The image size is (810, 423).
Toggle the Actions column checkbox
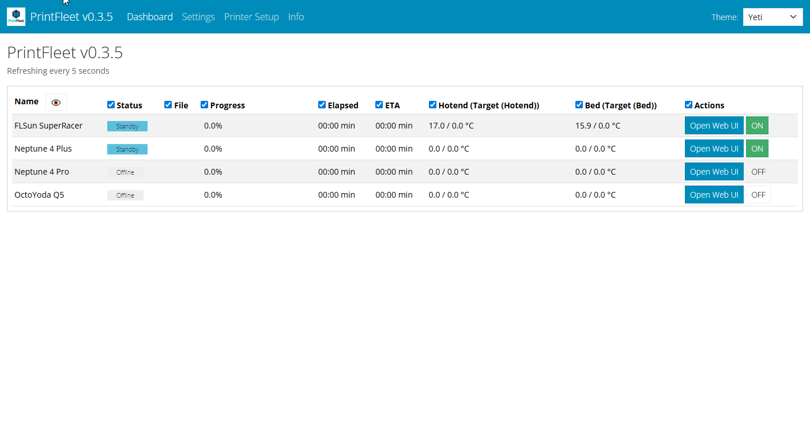689,105
